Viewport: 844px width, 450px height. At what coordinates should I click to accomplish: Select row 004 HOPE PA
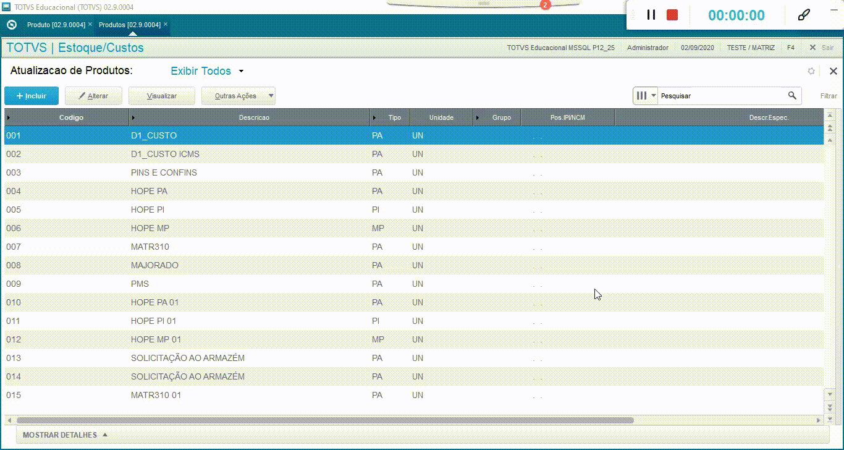coord(414,191)
